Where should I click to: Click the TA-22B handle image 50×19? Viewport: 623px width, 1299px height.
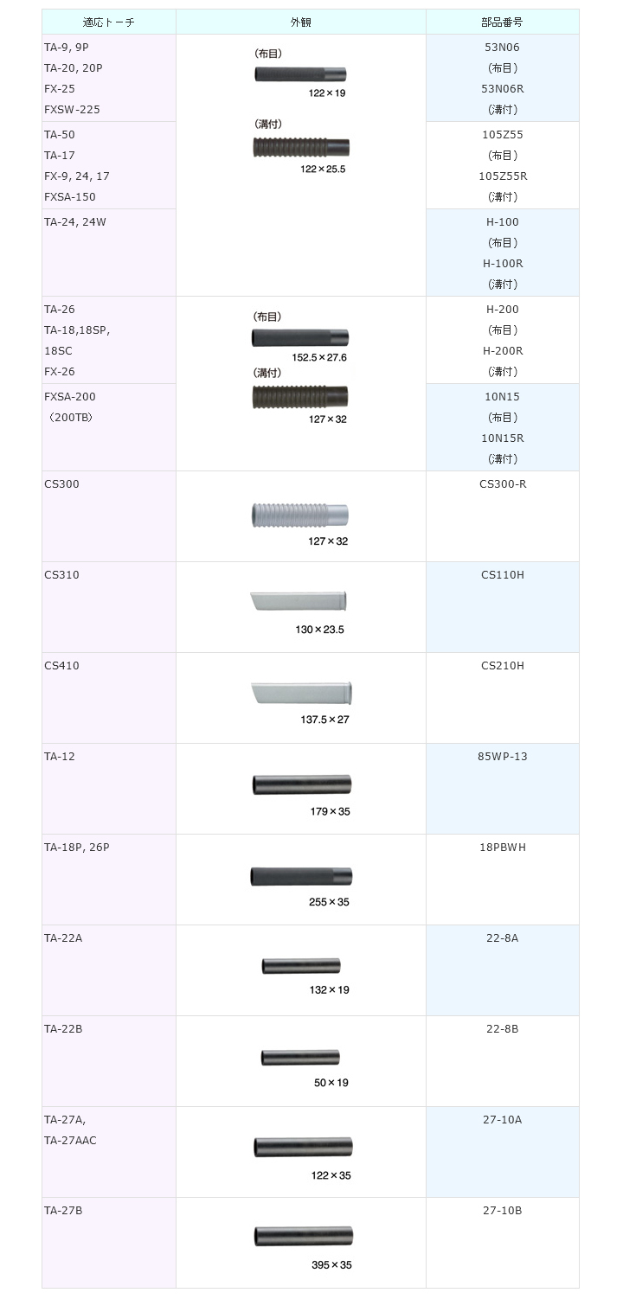point(300,1058)
